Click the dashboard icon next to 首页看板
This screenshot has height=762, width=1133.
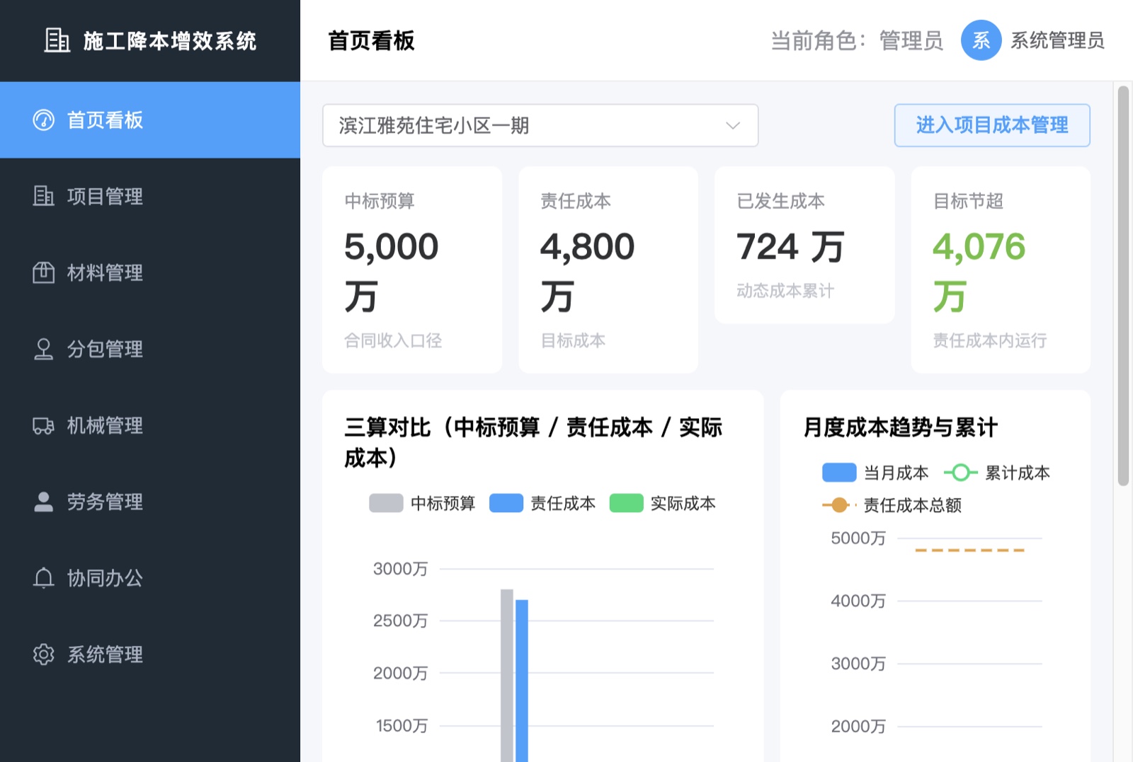44,120
